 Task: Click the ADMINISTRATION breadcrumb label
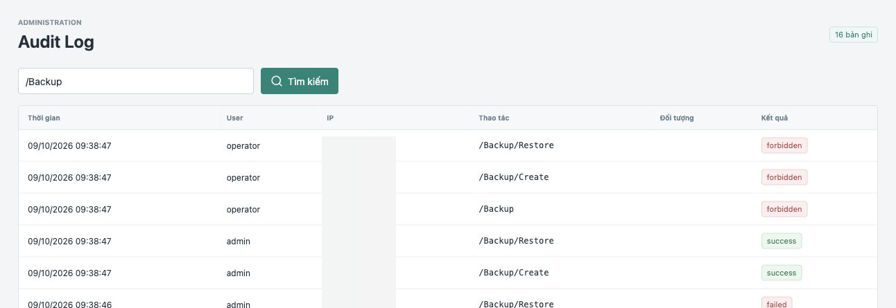coord(50,23)
